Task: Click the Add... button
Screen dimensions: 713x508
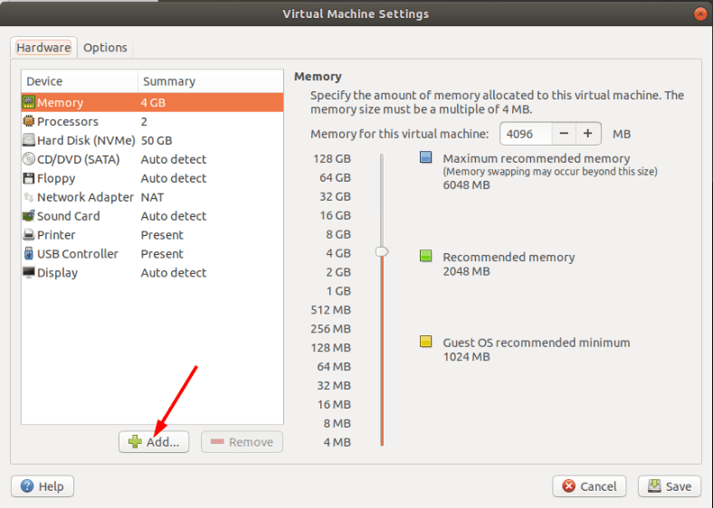Action: click(x=154, y=442)
